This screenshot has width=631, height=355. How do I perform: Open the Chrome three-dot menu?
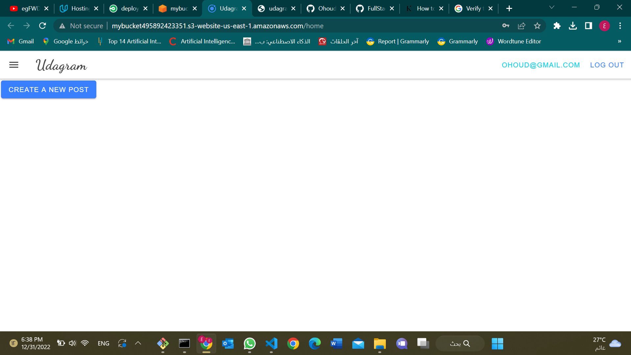[620, 26]
